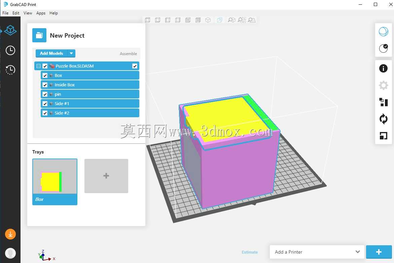Click the Add Models button
The image size is (394, 263).
pyautogui.click(x=51, y=53)
